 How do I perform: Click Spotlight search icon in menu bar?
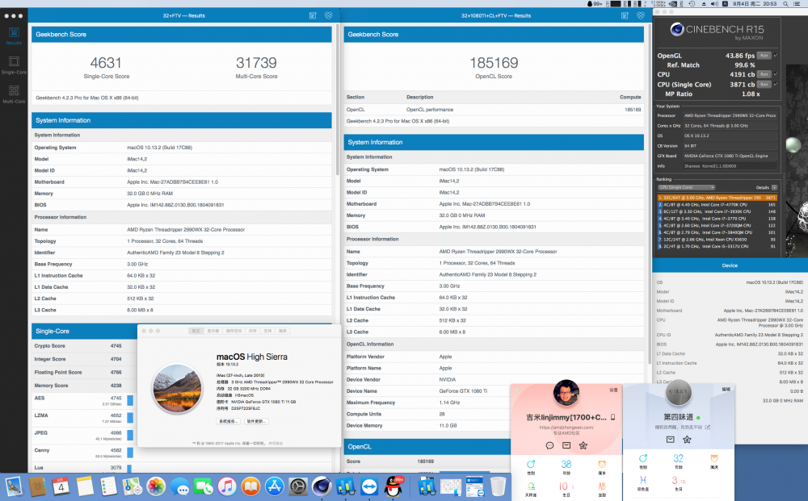(785, 3)
